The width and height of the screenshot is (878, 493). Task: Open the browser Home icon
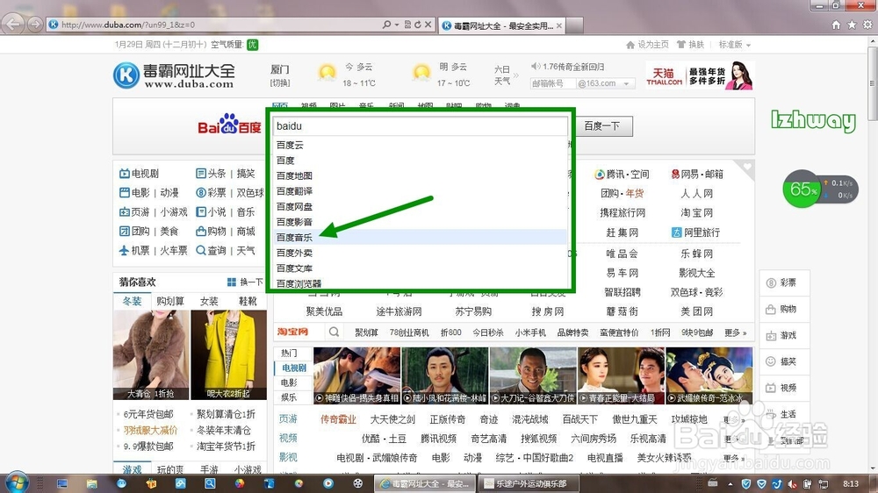click(836, 25)
